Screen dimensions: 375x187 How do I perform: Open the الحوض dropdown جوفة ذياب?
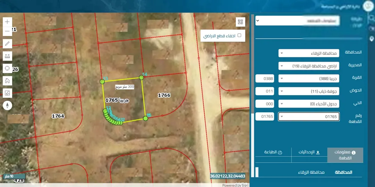click(309, 91)
